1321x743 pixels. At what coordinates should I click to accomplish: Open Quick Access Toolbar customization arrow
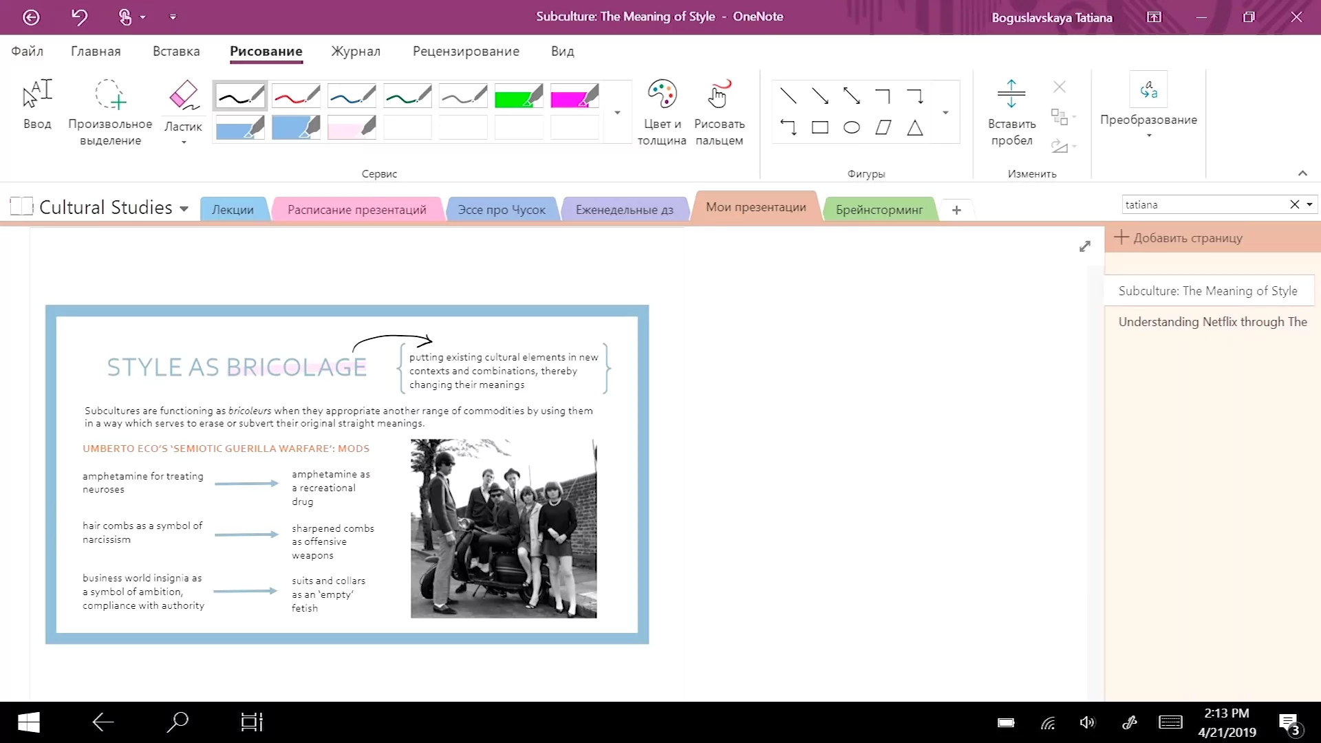click(173, 17)
